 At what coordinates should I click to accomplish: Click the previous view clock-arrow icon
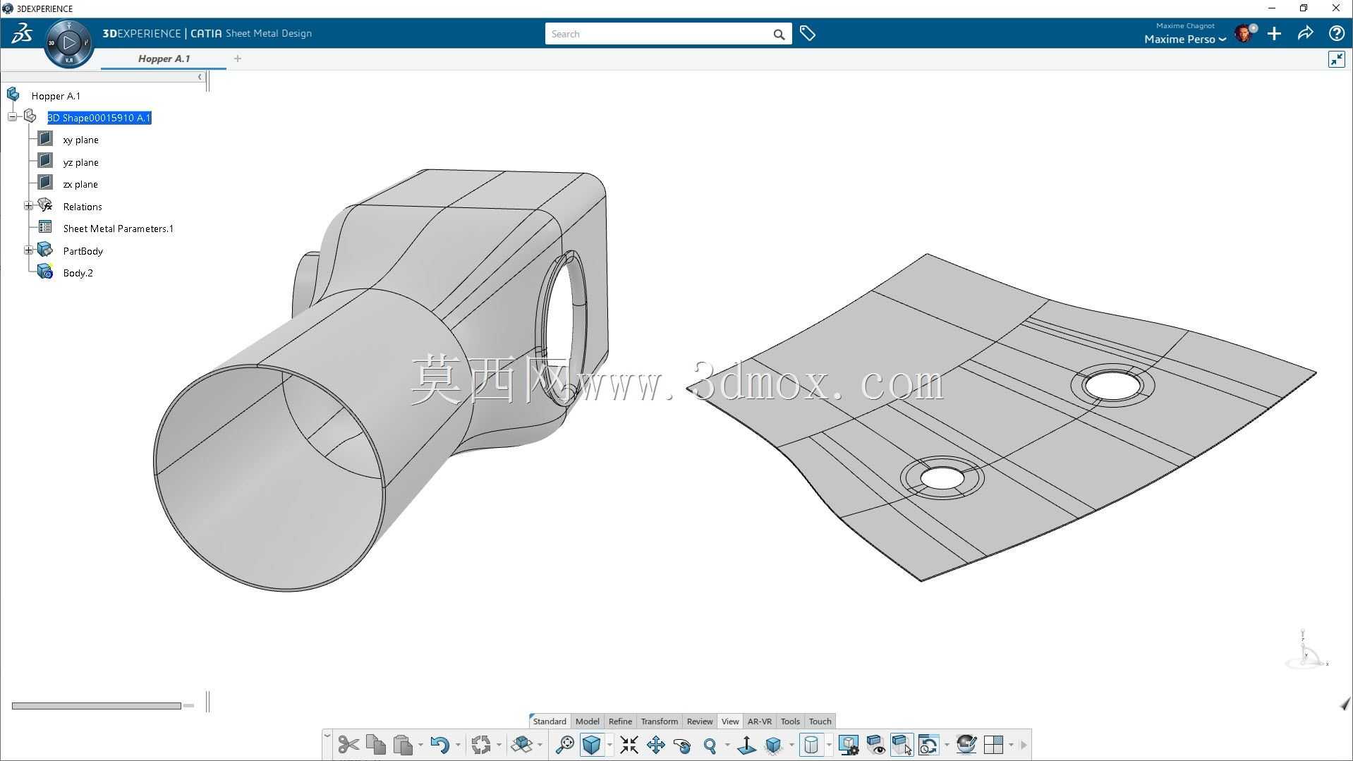(929, 745)
